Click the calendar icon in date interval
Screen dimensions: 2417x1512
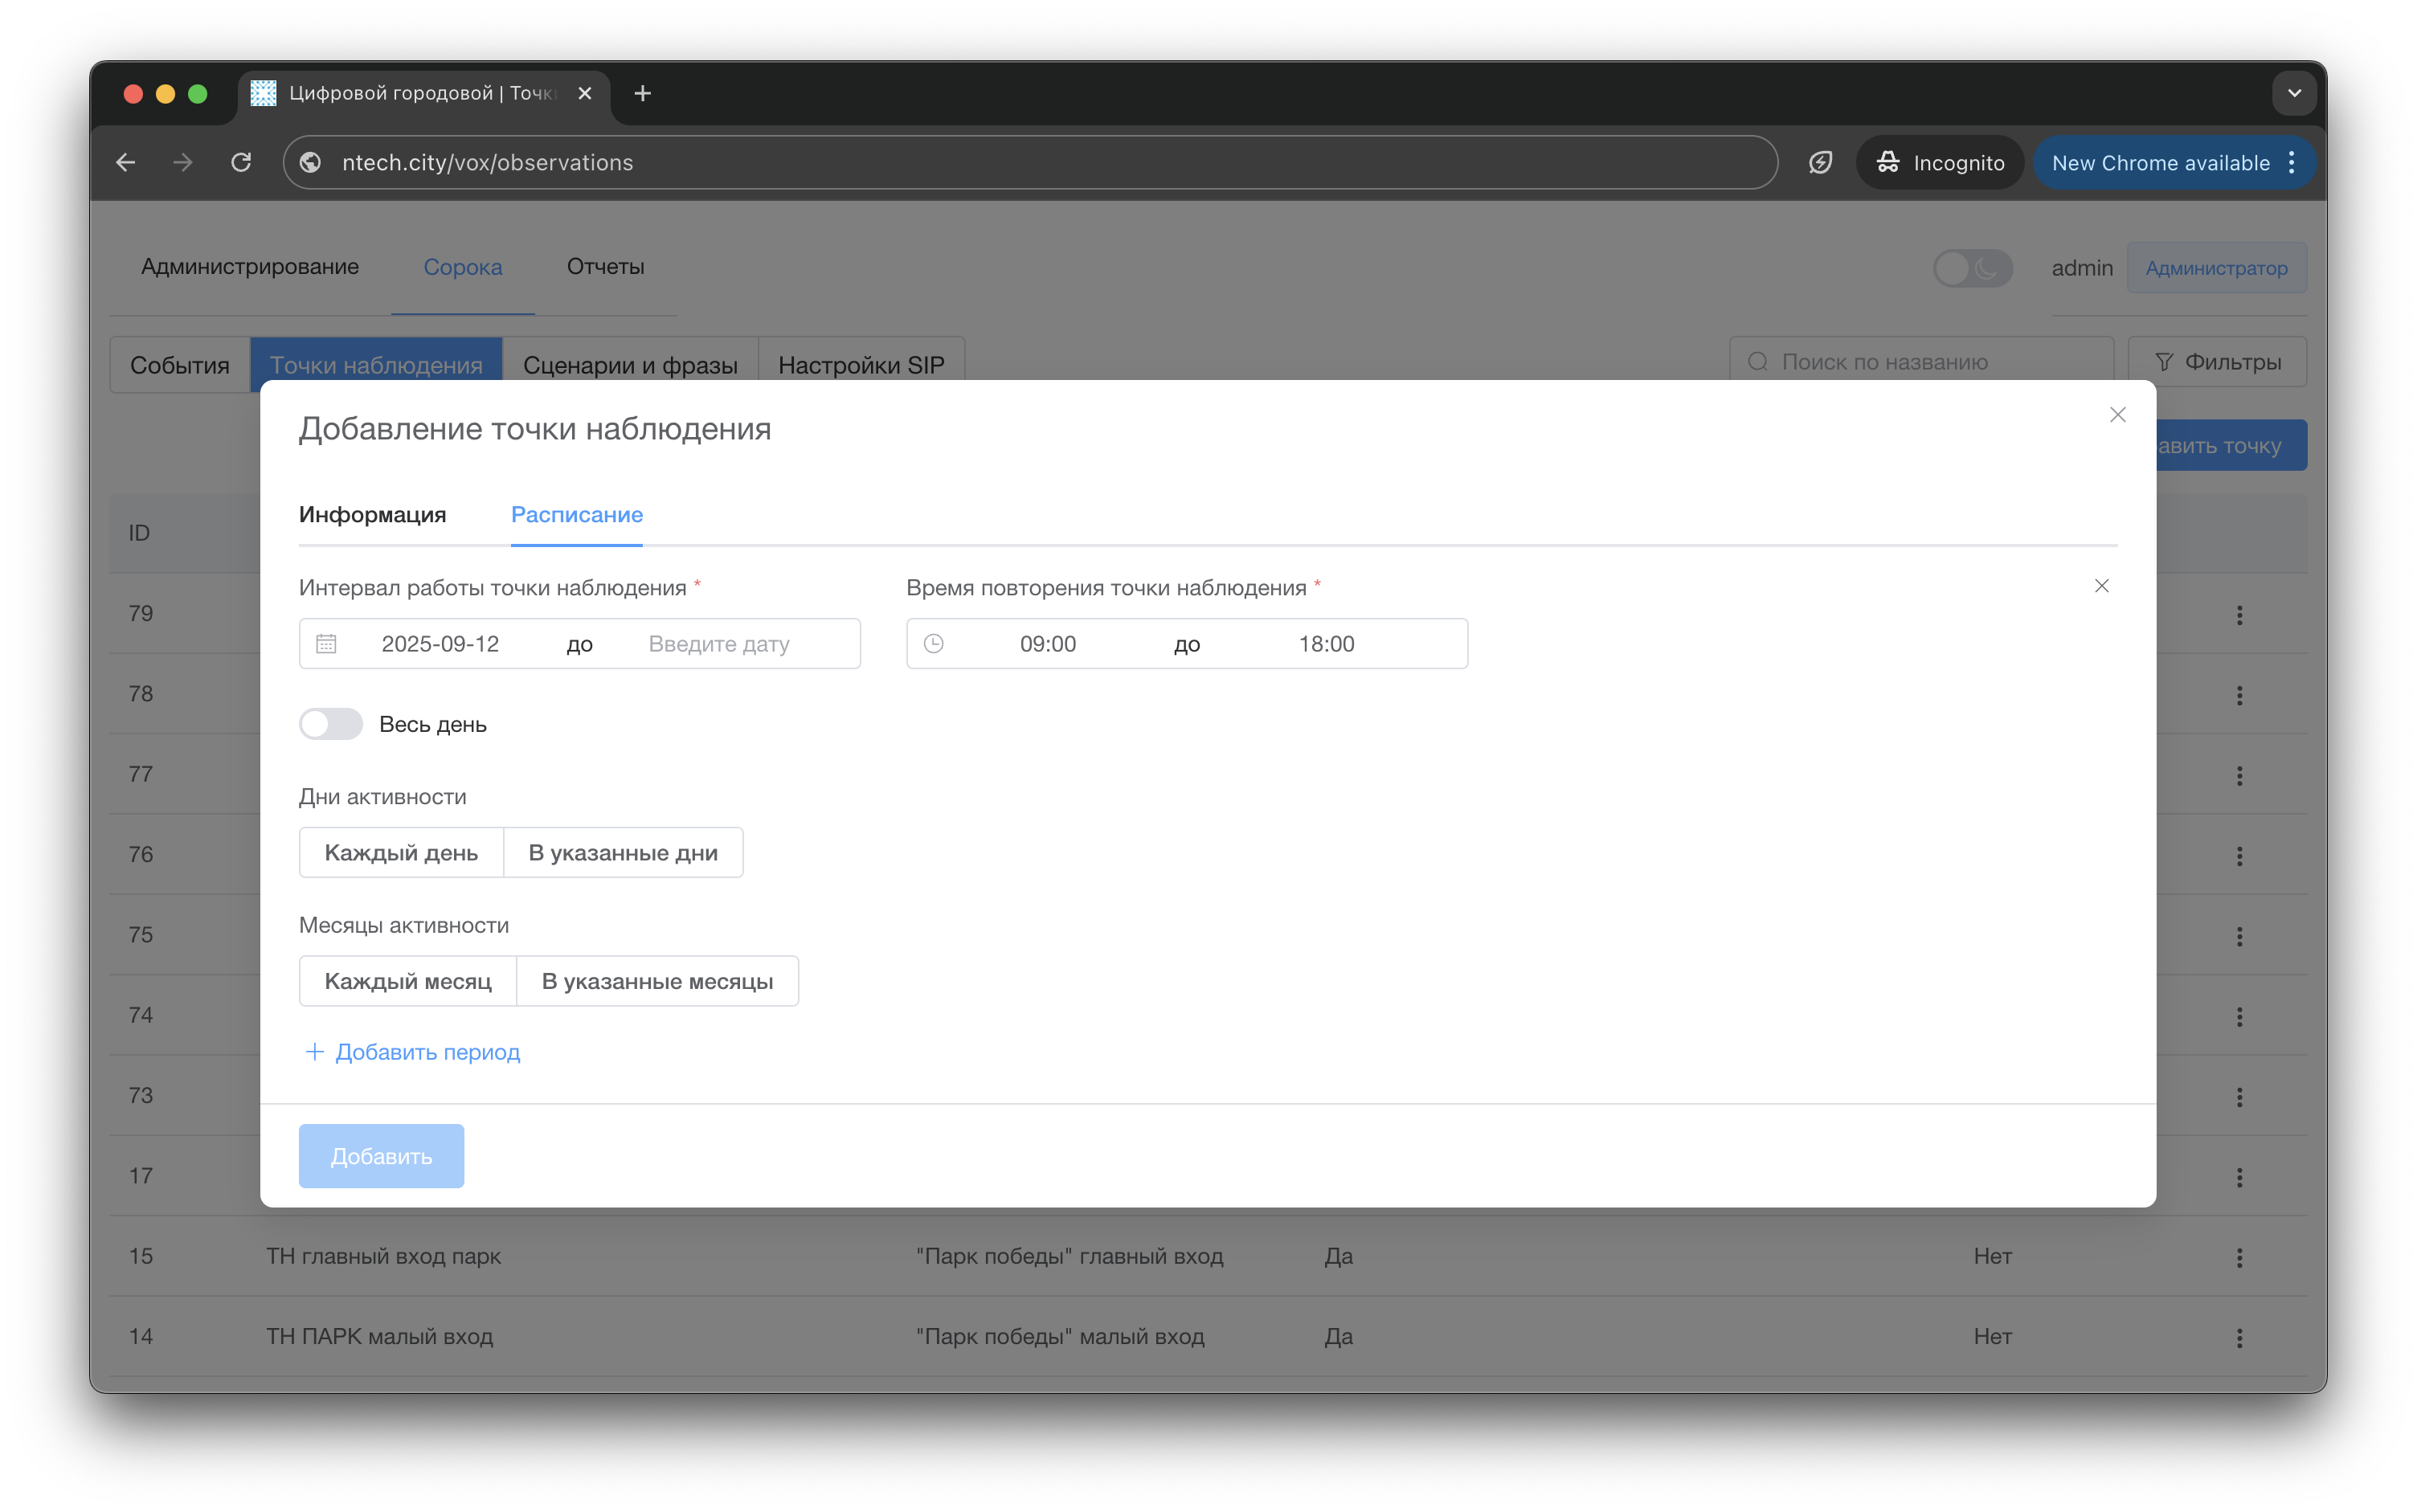(326, 644)
